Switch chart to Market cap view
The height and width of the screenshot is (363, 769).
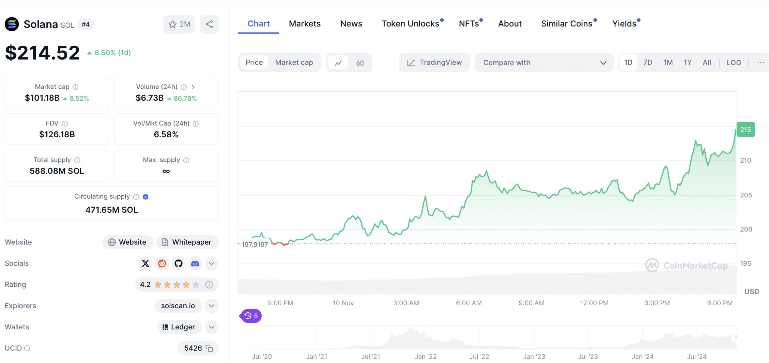294,63
